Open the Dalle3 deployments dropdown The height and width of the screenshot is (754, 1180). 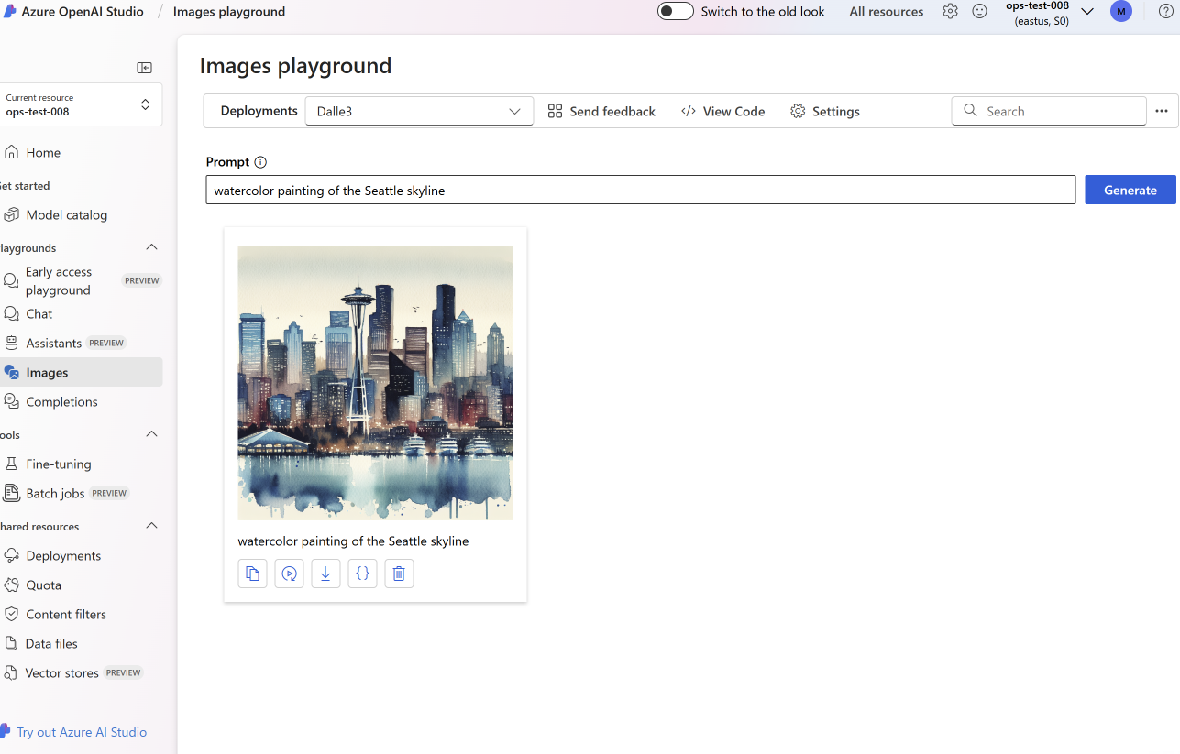[x=419, y=111]
